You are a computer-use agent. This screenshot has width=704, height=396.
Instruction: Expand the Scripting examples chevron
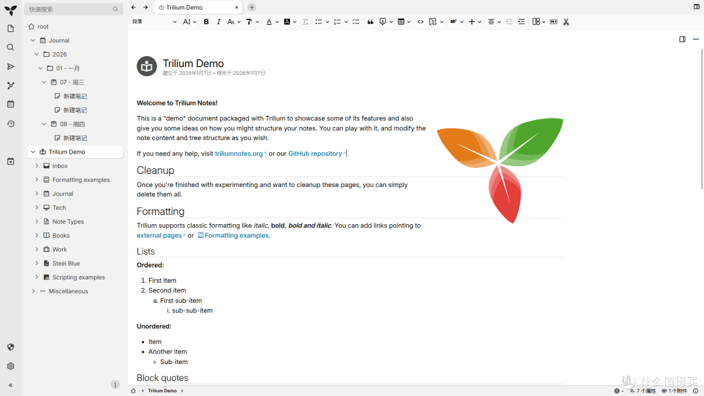coord(37,277)
